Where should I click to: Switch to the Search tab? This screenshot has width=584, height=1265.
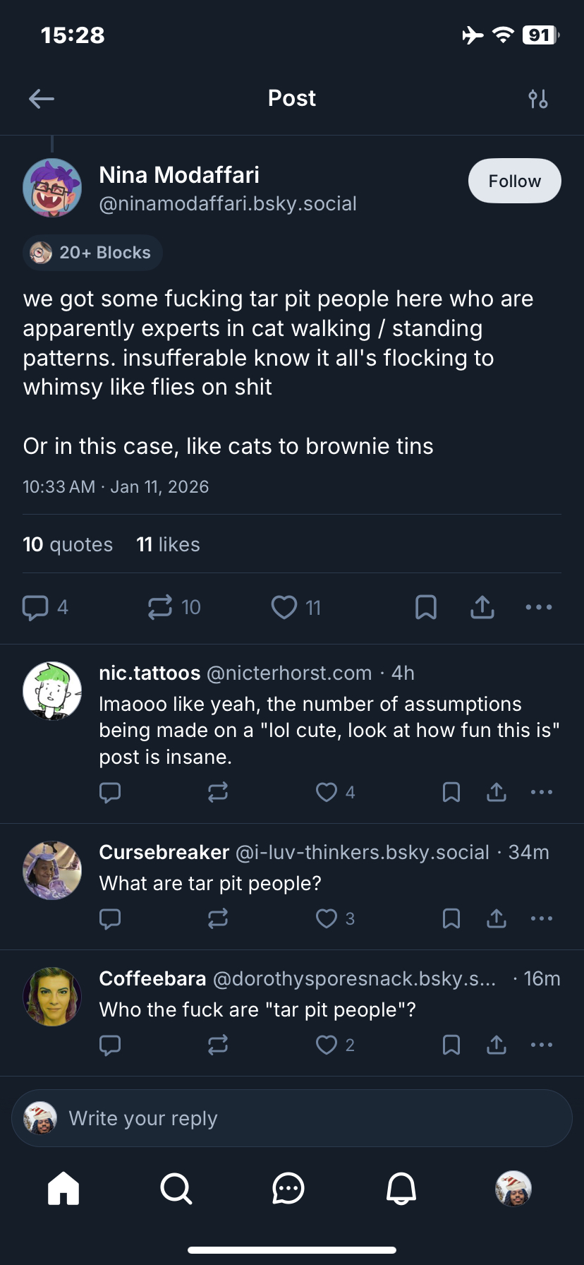tap(176, 1188)
